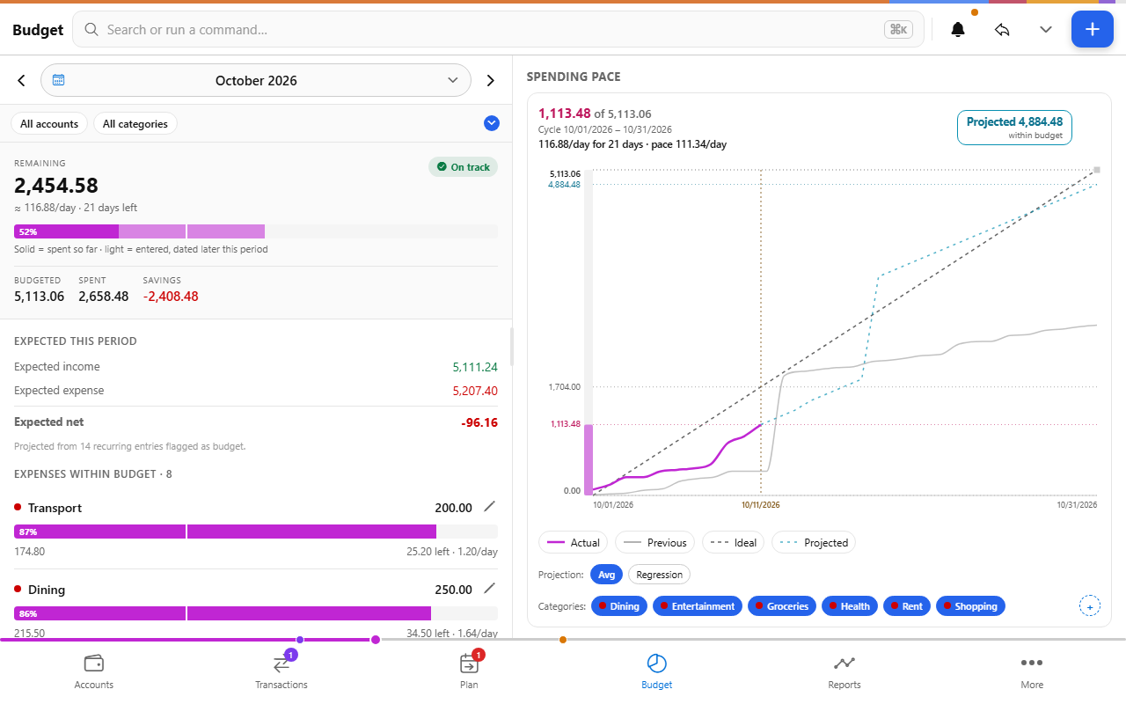Edit the Dining budget pencil icon
This screenshot has height=704, width=1126.
[490, 589]
